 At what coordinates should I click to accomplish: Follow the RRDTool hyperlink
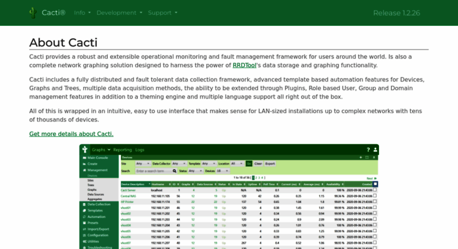coord(244,65)
